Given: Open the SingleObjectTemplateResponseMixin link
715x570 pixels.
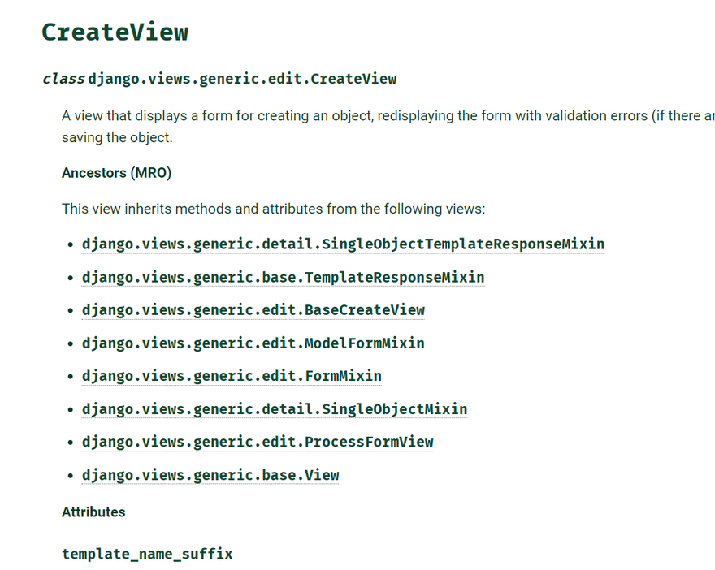Looking at the screenshot, I should click(x=343, y=244).
